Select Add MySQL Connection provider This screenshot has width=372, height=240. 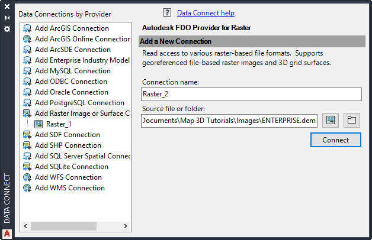click(x=72, y=71)
